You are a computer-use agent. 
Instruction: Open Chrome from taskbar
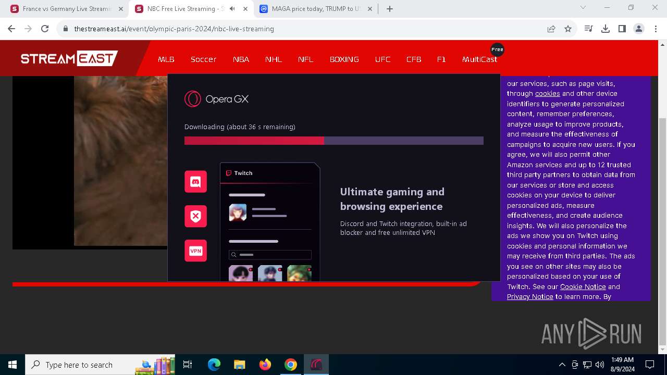point(291,365)
